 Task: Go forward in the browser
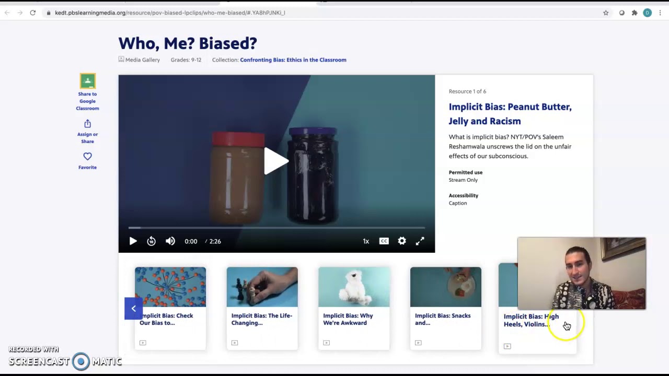pos(20,13)
